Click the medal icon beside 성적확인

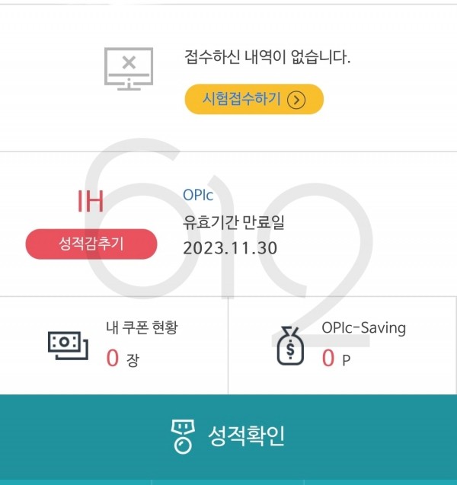coord(183,436)
